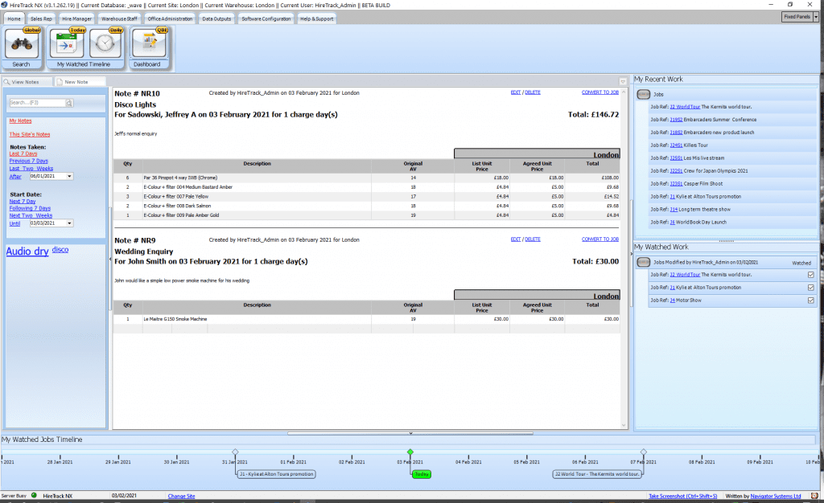Click the Until filter link
The width and height of the screenshot is (824, 503).
[14, 223]
